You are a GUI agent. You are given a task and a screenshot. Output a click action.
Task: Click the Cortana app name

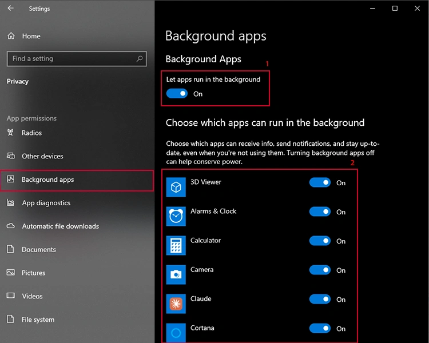(x=202, y=328)
